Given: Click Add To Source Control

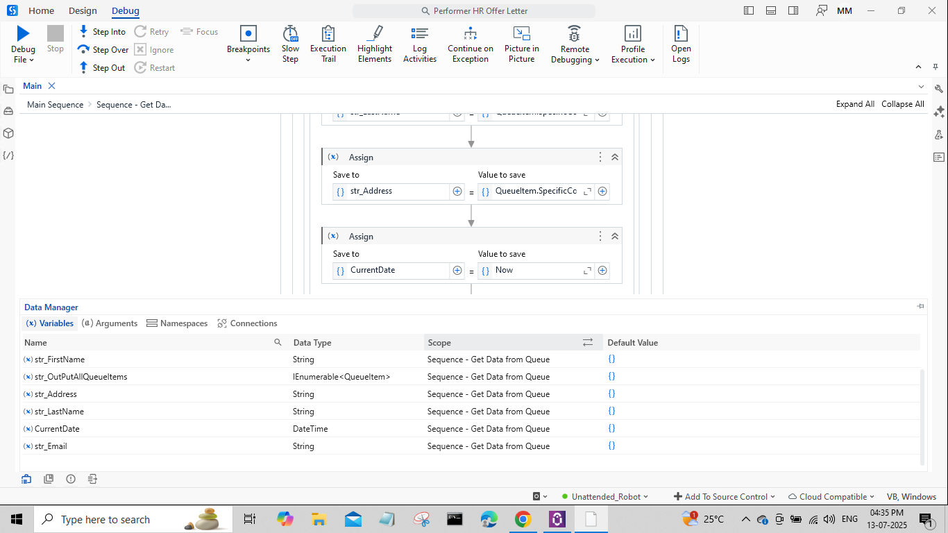Looking at the screenshot, I should pyautogui.click(x=725, y=496).
